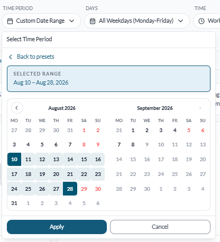Click the calendar icon in Custom Date Range
Image resolution: width=220 pixels, height=242 pixels.
pyautogui.click(x=10, y=21)
